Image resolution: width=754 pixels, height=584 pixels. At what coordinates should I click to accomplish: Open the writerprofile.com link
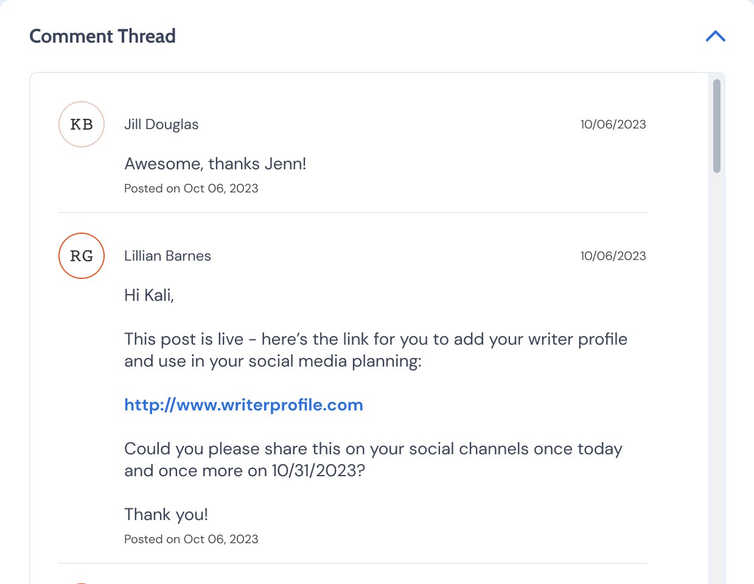tap(243, 405)
